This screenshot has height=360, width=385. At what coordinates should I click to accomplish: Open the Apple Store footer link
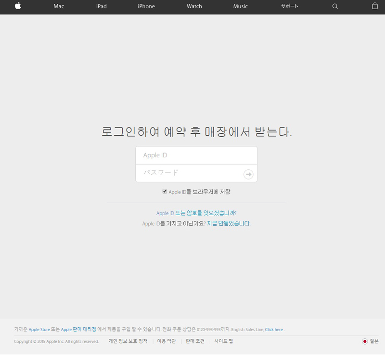click(x=39, y=329)
